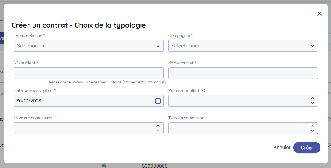This screenshot has height=168, width=331.
Task: Expand the Type de Risque dropdown
Action: [x=85, y=46]
